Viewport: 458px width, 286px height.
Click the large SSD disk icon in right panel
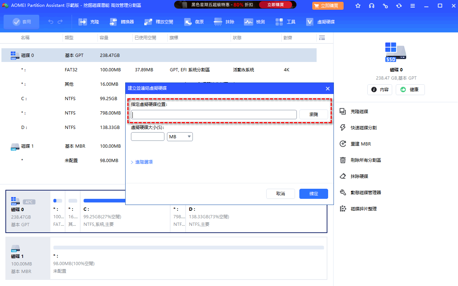396,52
